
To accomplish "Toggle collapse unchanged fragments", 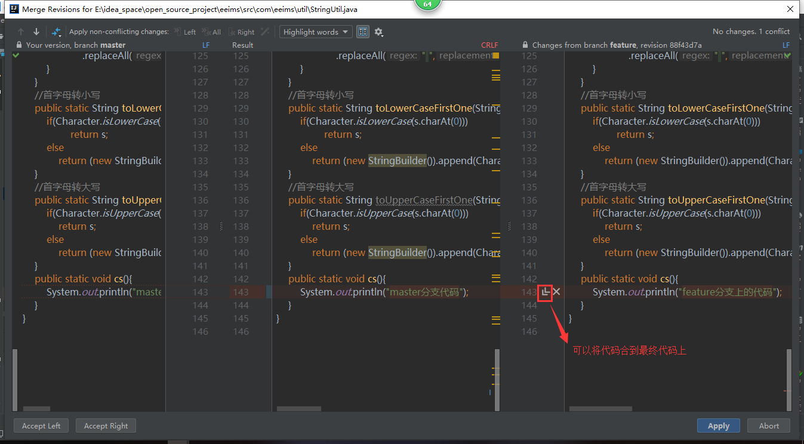I will (362, 32).
